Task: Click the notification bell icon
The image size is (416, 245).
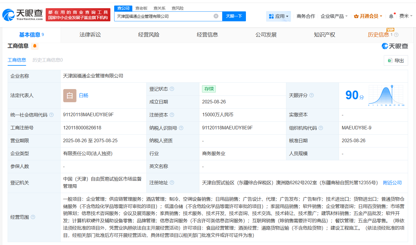Action: tap(391, 16)
